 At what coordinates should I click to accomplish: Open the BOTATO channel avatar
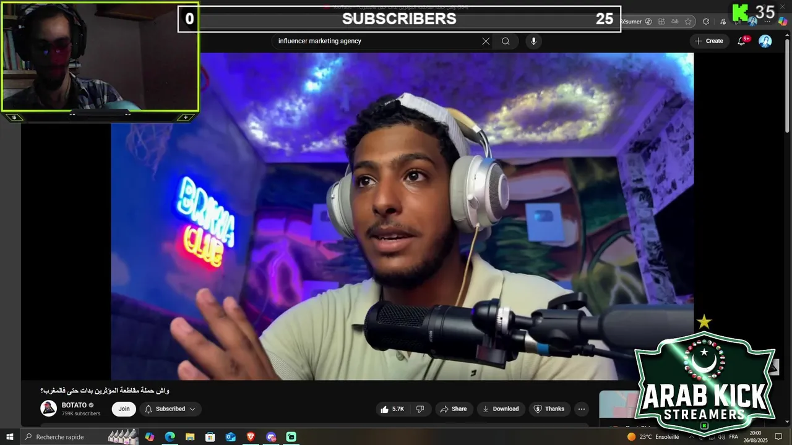(48, 409)
